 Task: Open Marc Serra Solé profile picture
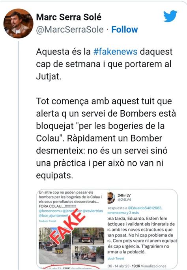coord(19,23)
